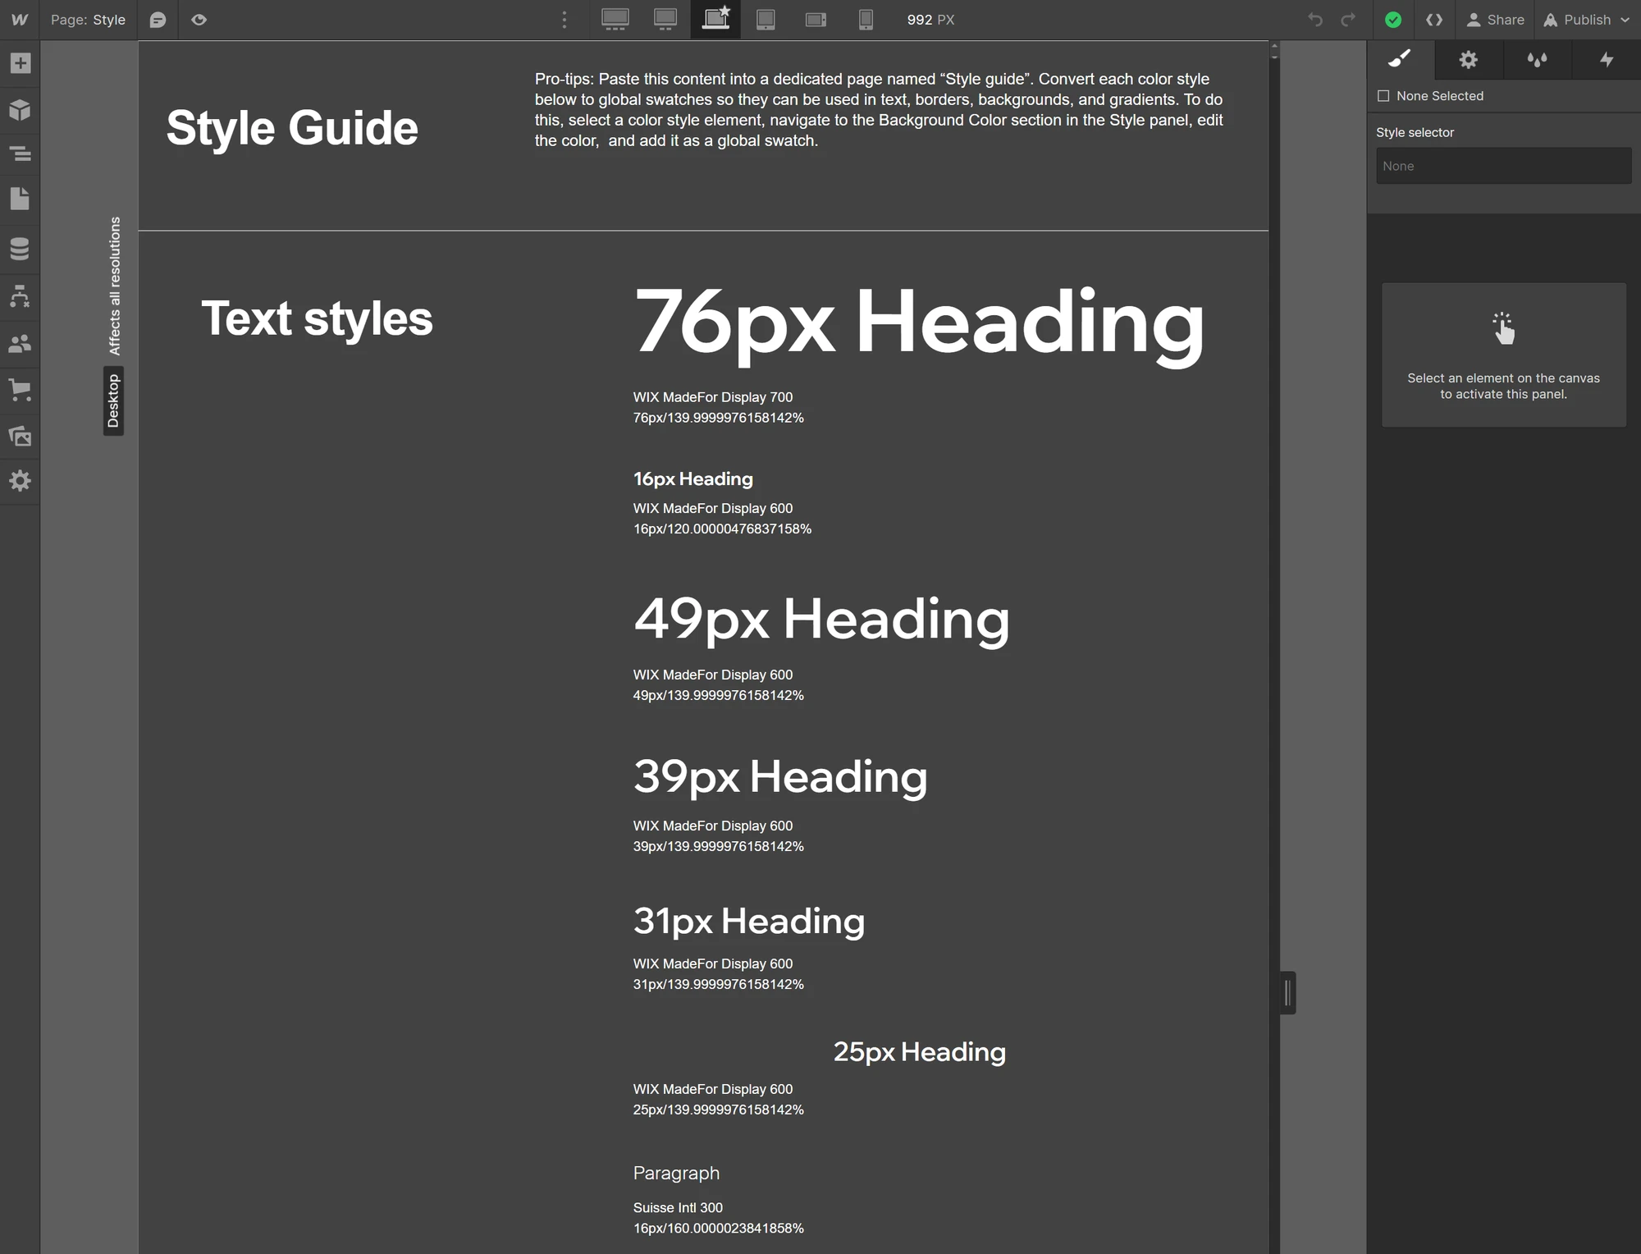Check the green save status icon
Screen dimensions: 1641x1254
tap(1393, 20)
